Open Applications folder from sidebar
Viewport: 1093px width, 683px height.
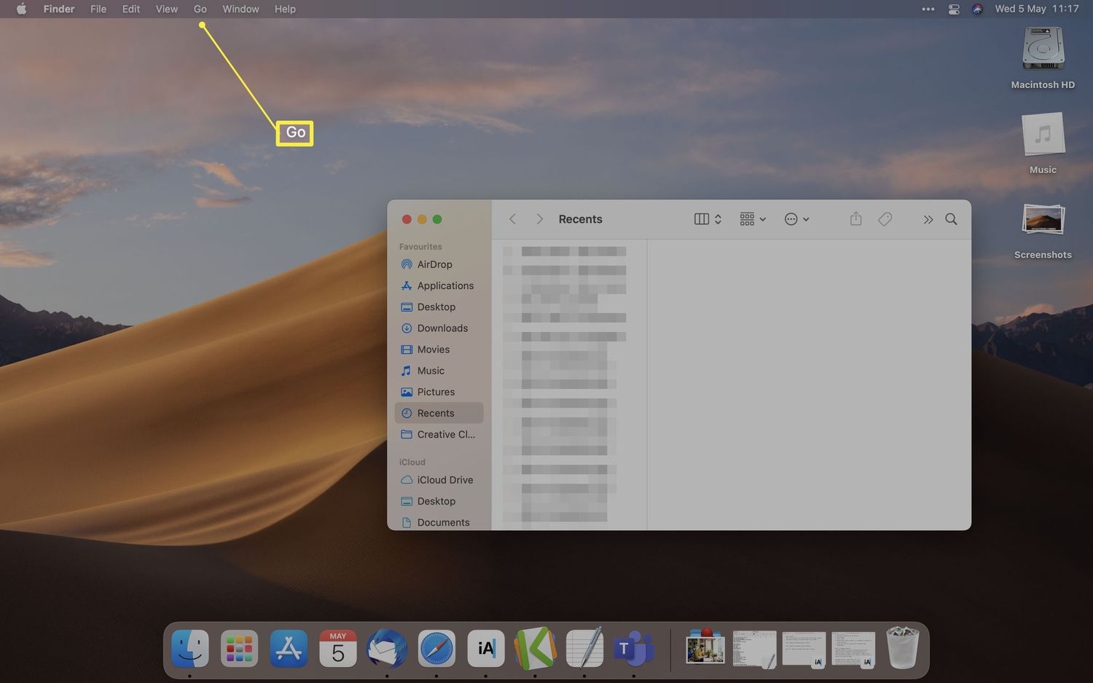pos(445,285)
